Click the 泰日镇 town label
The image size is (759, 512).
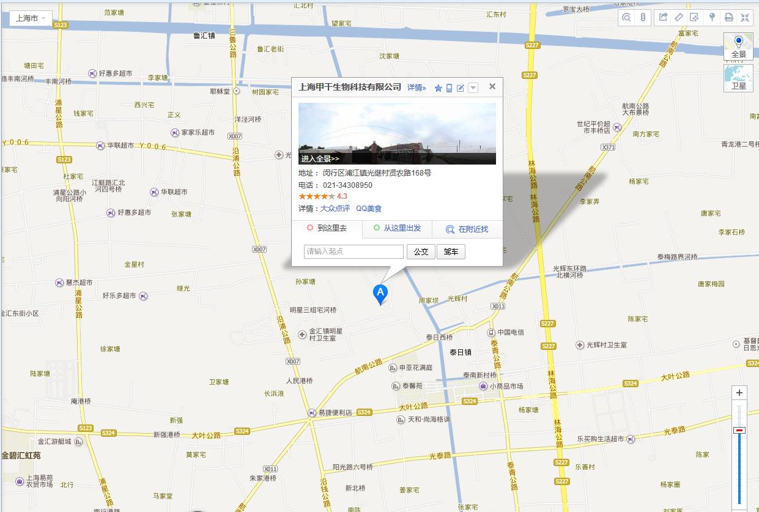[461, 352]
